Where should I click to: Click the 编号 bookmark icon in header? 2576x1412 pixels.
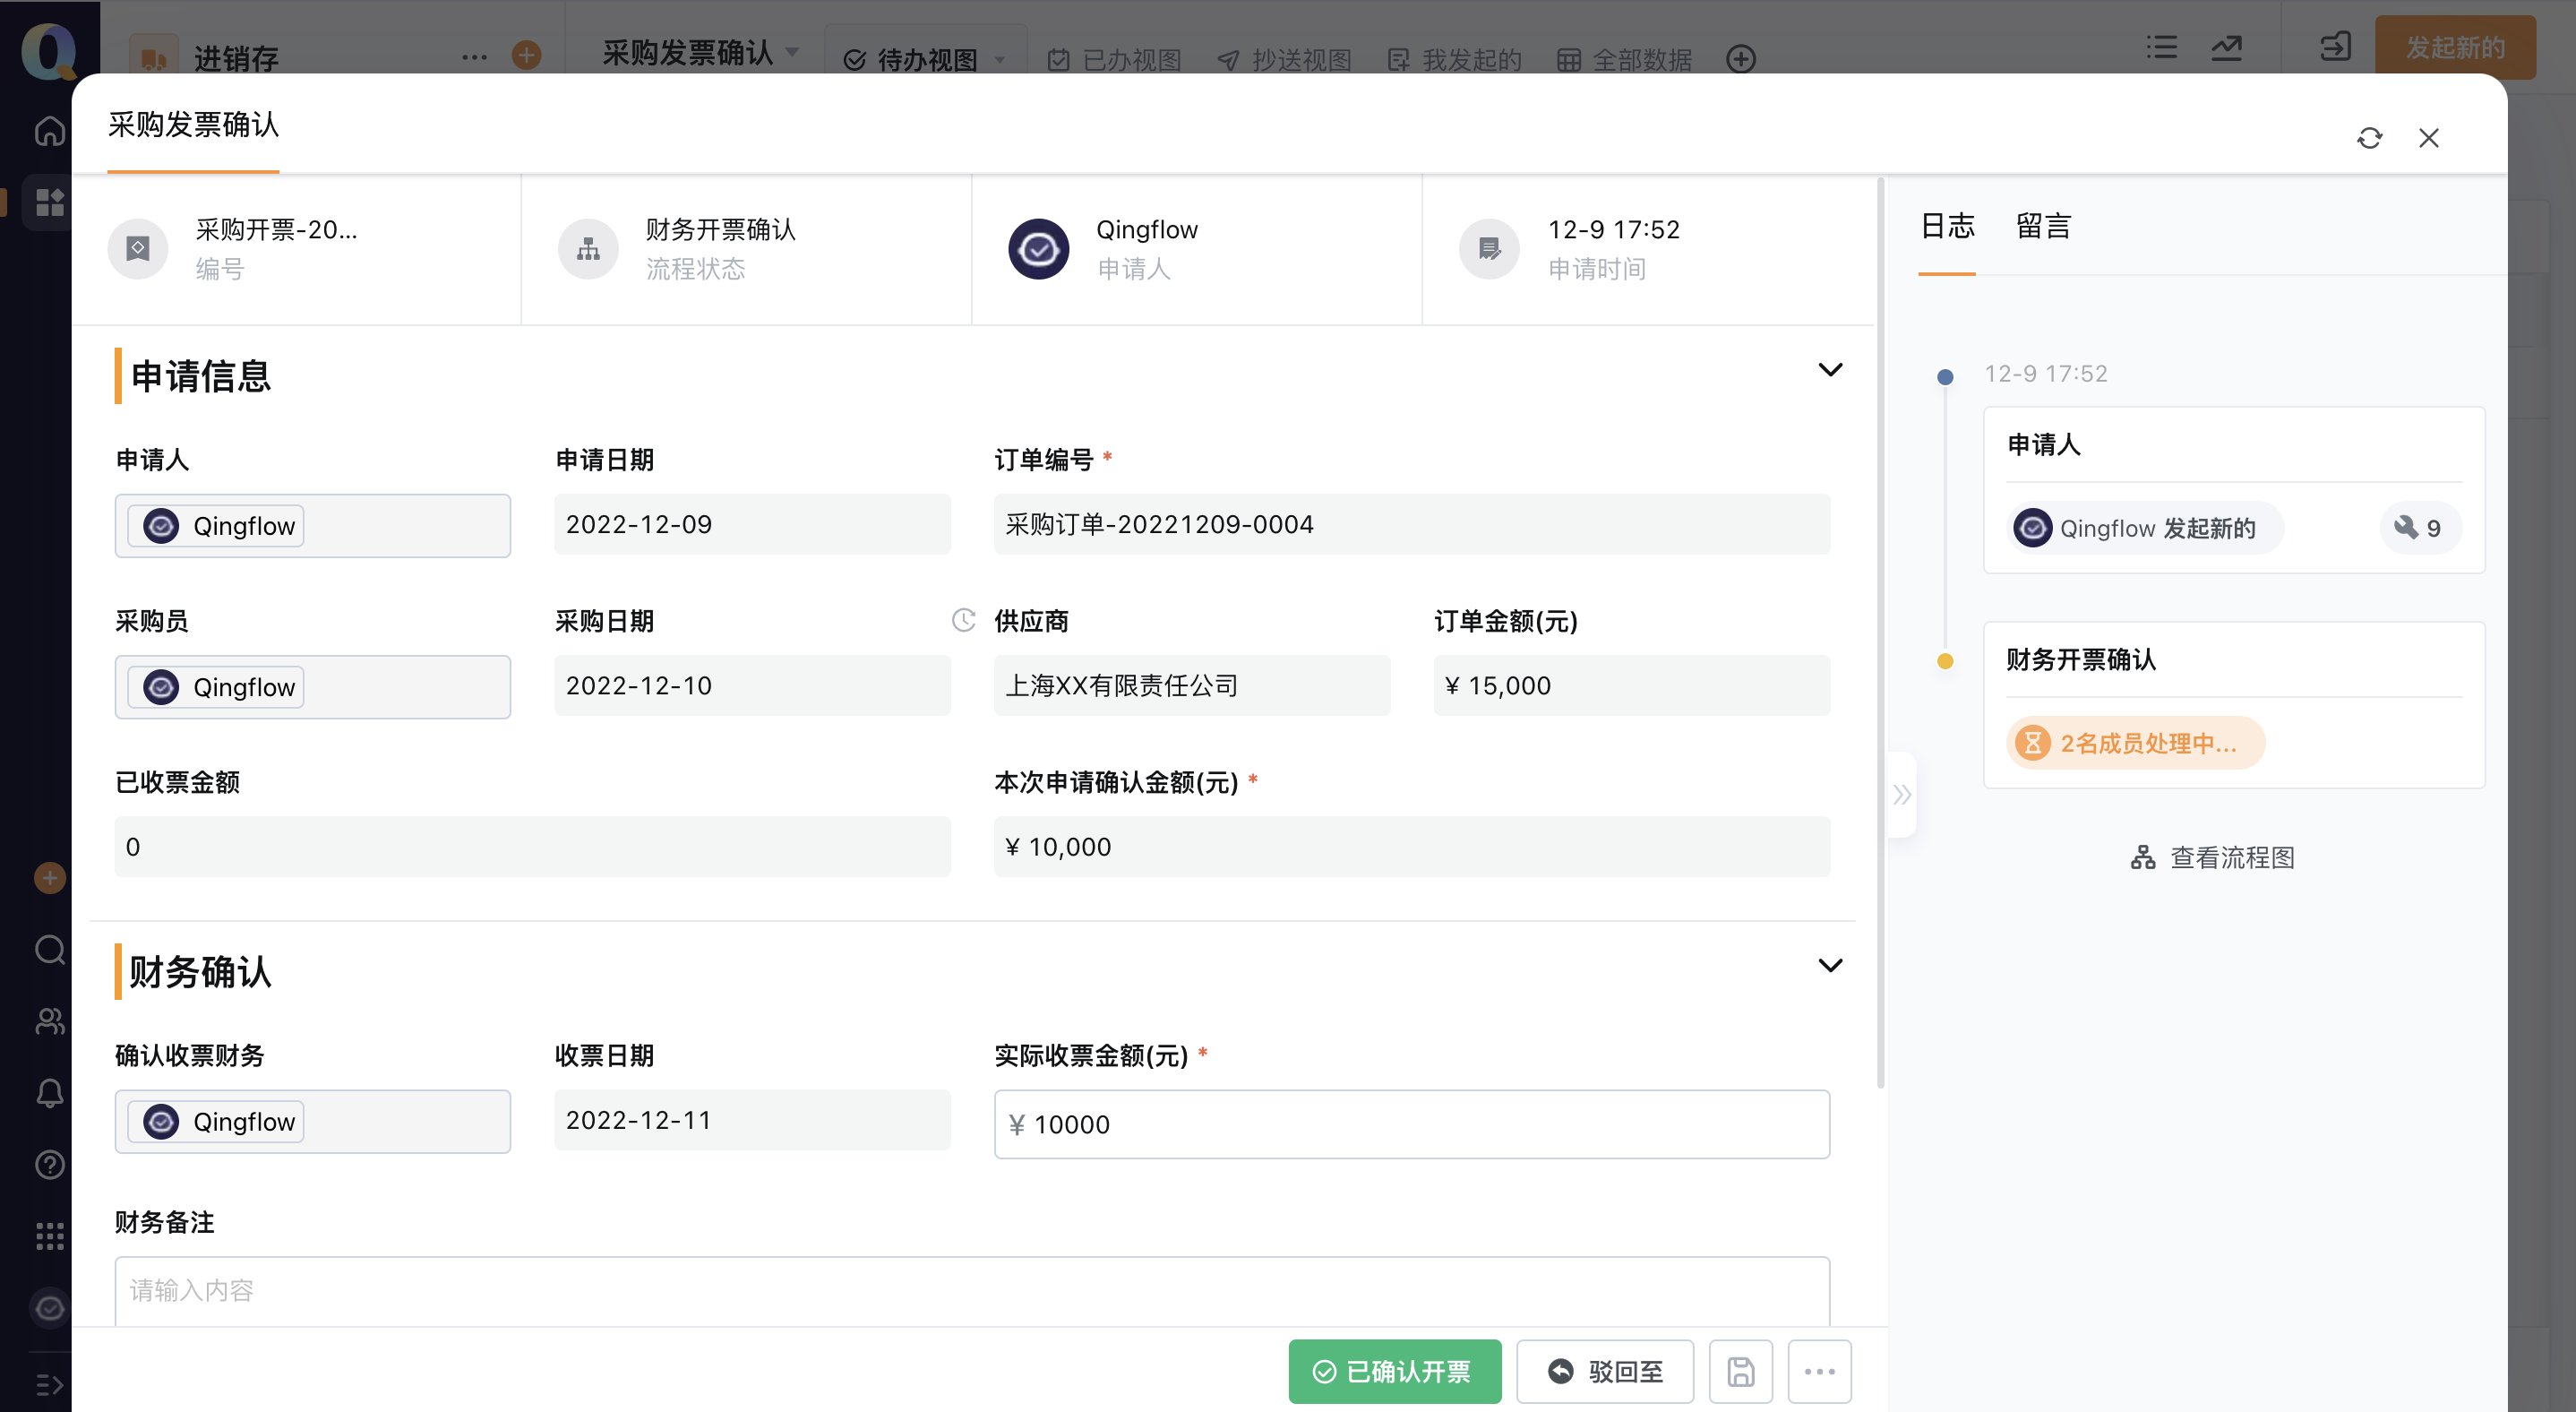click(138, 248)
